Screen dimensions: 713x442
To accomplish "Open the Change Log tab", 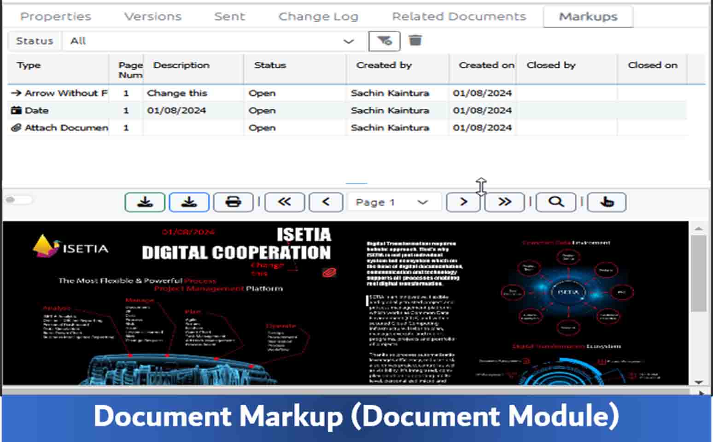I will tap(318, 17).
